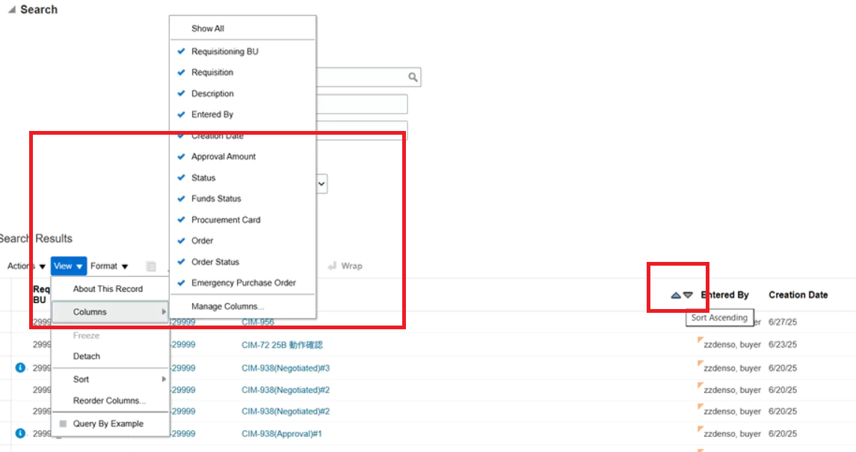Toggle Emergency Purchase Order column visibility
The height and width of the screenshot is (452, 856).
[x=242, y=283]
